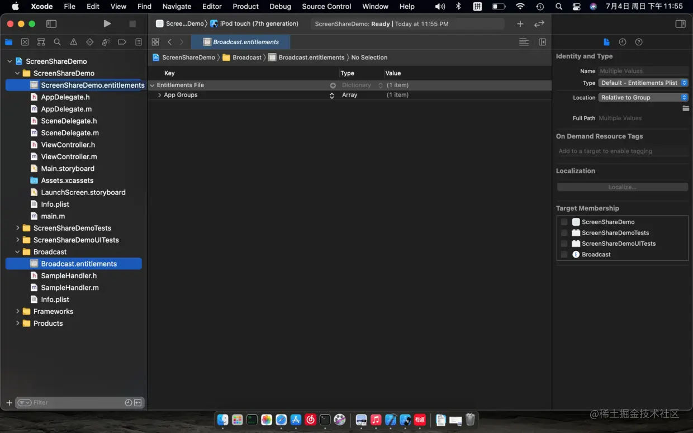Open the Symbol navigator
693x433 pixels.
point(41,42)
